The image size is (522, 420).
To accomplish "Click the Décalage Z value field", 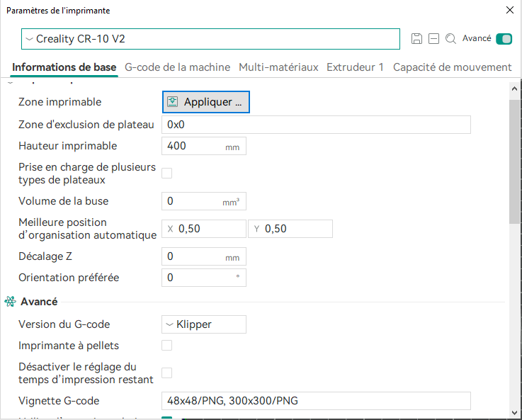I will pyautogui.click(x=204, y=256).
